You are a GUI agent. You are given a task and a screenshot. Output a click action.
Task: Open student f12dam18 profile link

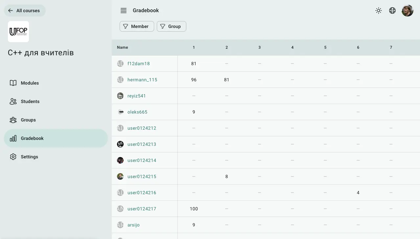(x=138, y=64)
